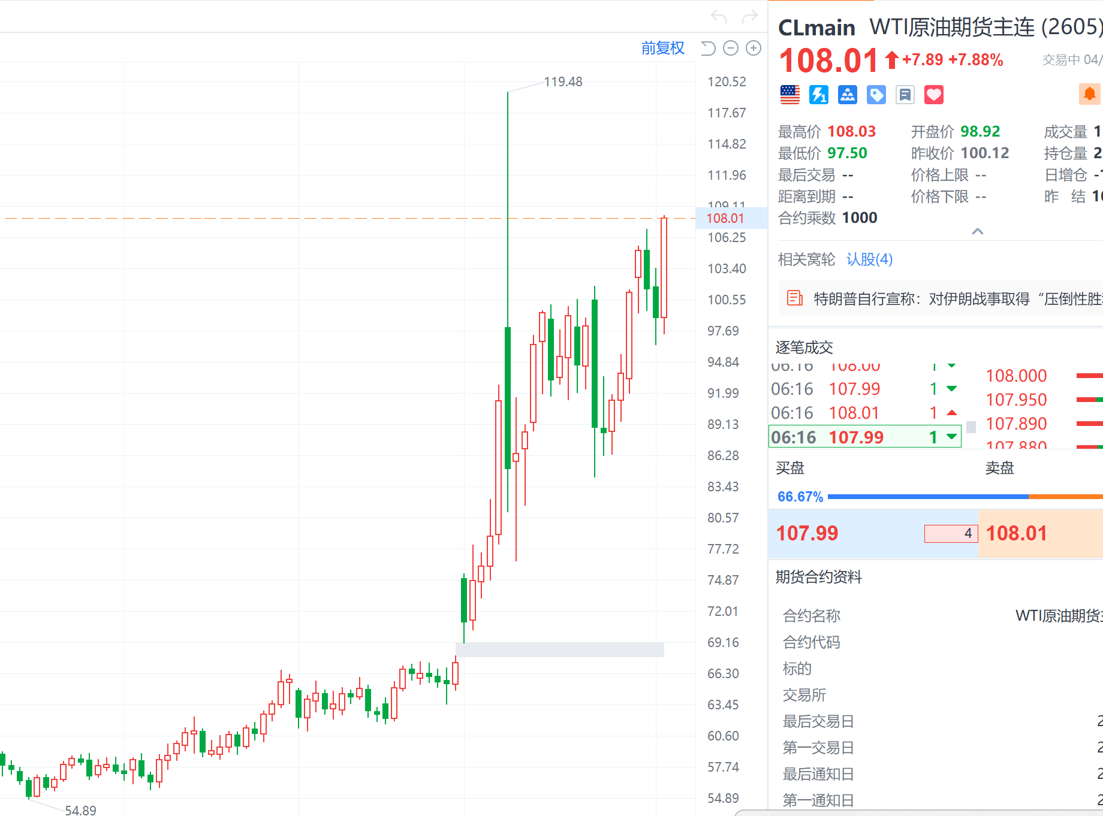
Task: Open the note bookmark icon
Action: pyautogui.click(x=905, y=95)
